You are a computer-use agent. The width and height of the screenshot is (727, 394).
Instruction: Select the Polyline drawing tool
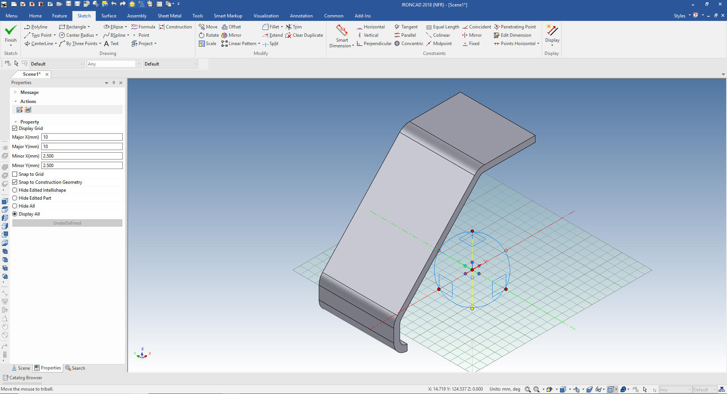(36, 27)
